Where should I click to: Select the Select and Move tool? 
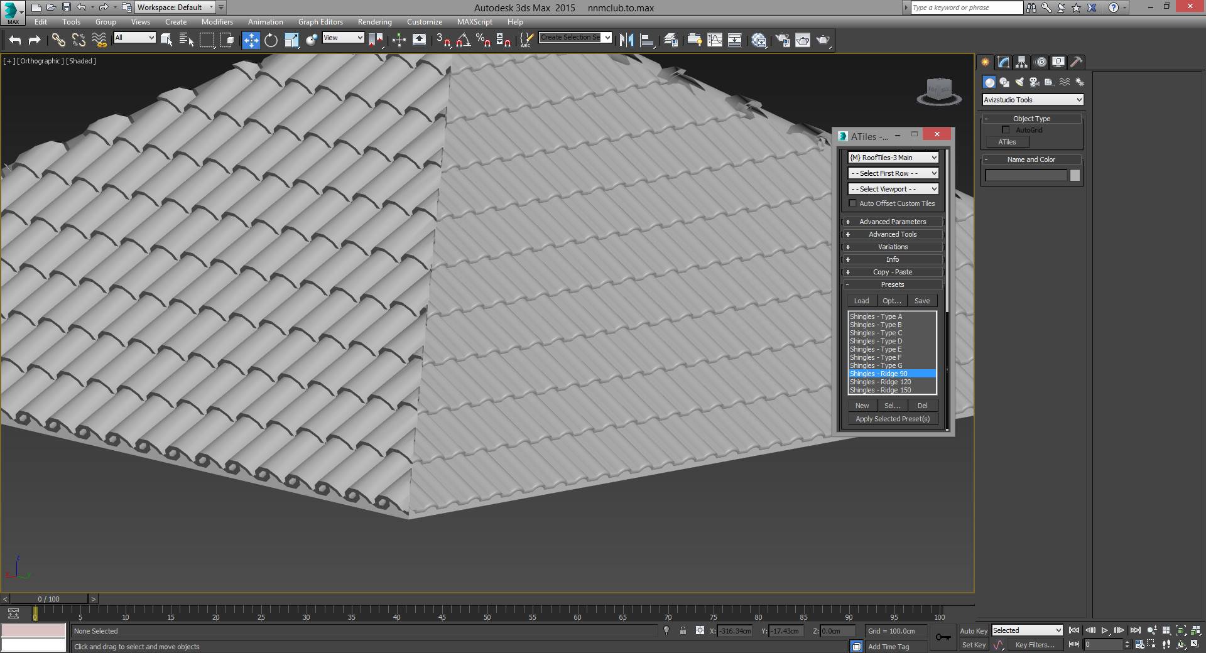point(251,40)
